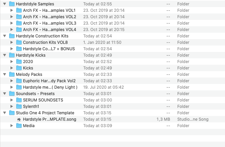Click the Construction Kits VOL8 folder icon
The width and height of the screenshot is (225, 147).
[19, 42]
